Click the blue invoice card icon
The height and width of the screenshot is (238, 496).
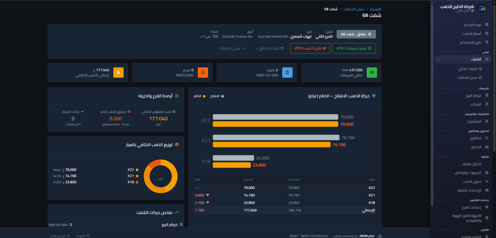287,73
